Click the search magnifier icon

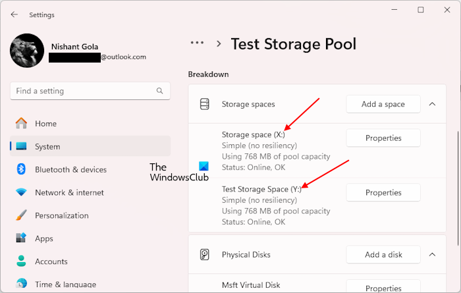(x=159, y=91)
